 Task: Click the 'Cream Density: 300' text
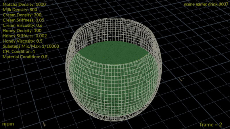(x=22, y=15)
